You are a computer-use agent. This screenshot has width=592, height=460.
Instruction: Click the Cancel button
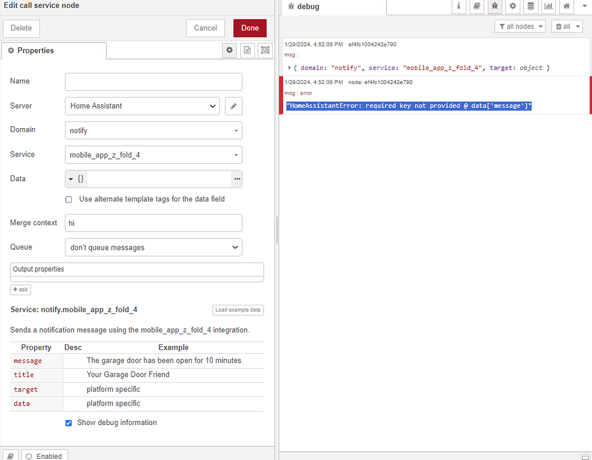(205, 28)
